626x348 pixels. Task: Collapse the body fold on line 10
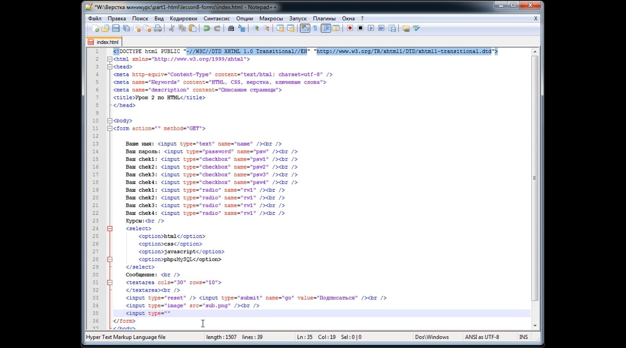[x=110, y=121]
